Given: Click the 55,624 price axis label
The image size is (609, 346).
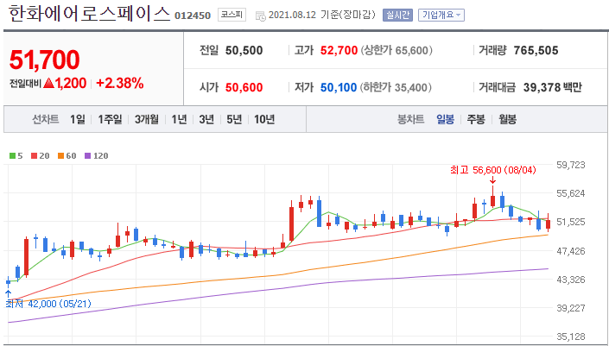Looking at the screenshot, I should tap(571, 193).
